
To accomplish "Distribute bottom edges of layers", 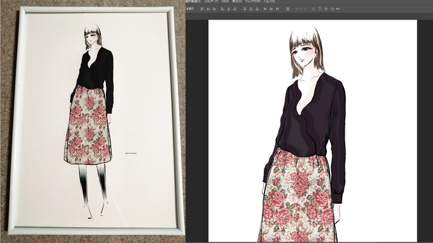I will point(257,9).
